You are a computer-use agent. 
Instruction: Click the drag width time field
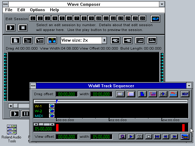(x=101, y=94)
